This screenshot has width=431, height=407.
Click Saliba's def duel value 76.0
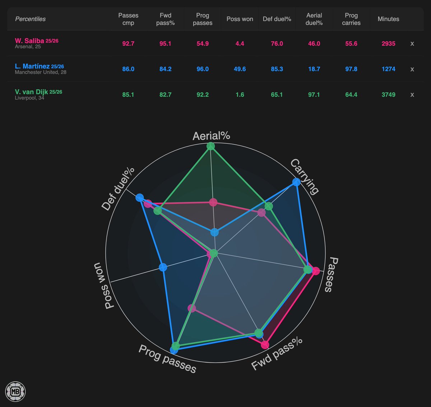click(x=277, y=43)
